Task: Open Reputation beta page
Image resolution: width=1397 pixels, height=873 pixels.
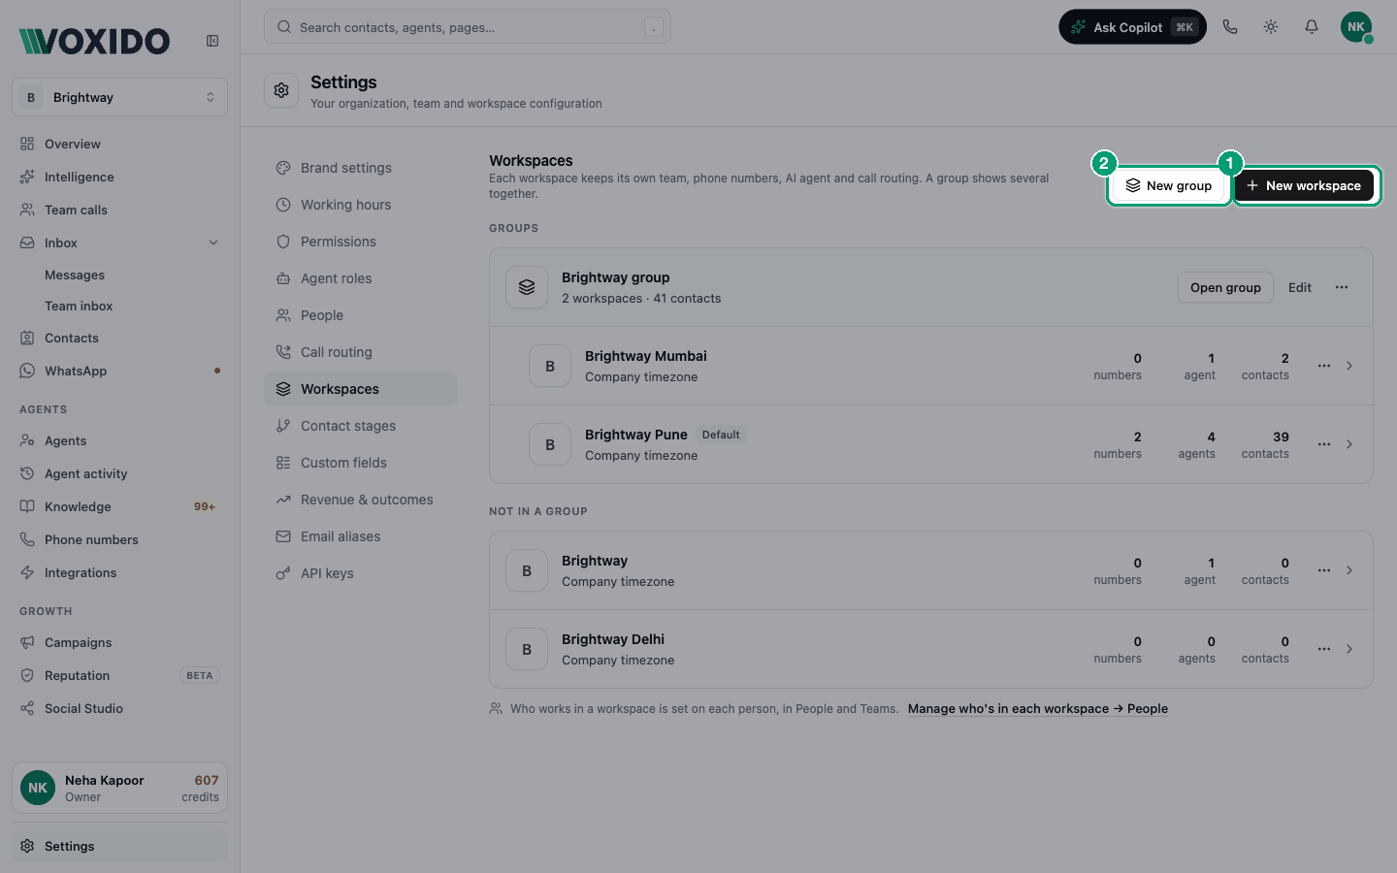Action: point(120,675)
